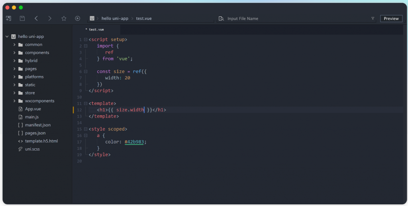Viewport: 408px width, 206px height.
Task: Open manifest.json from the file tree
Action: pyautogui.click(x=38, y=125)
